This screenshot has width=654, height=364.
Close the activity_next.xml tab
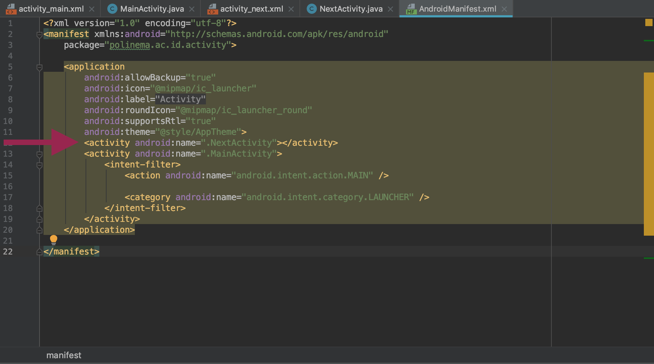[x=291, y=9]
